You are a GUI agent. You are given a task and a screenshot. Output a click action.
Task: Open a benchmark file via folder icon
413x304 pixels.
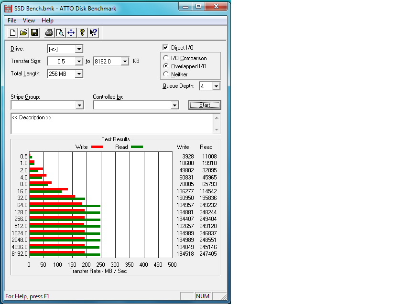(23, 32)
